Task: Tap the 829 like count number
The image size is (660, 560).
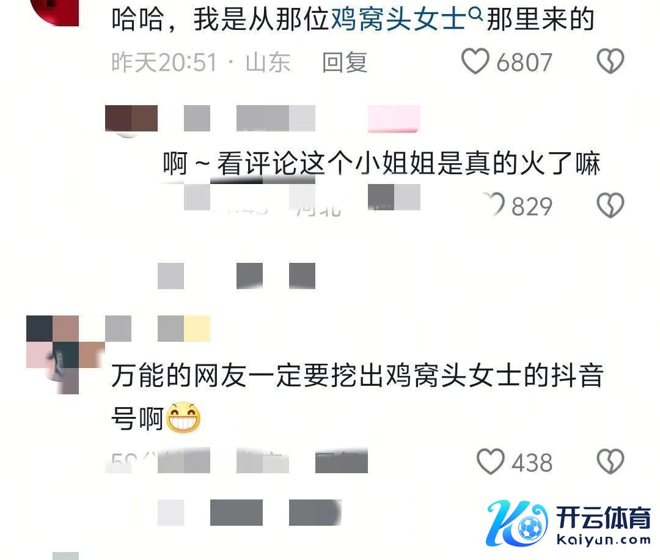Action: pos(532,206)
